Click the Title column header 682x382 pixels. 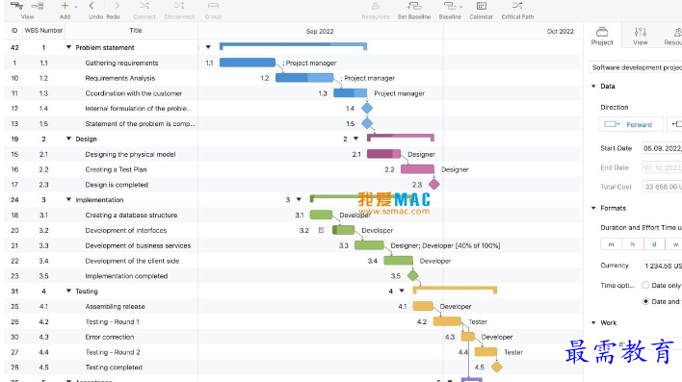[x=135, y=31]
